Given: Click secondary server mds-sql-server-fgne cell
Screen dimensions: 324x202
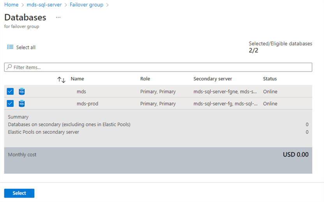Looking at the screenshot, I should tap(225, 92).
